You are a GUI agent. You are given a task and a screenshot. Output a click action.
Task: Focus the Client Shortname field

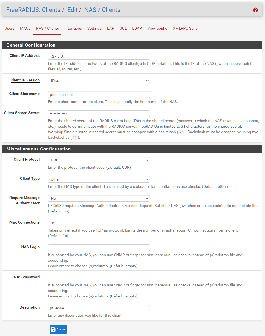99,94
